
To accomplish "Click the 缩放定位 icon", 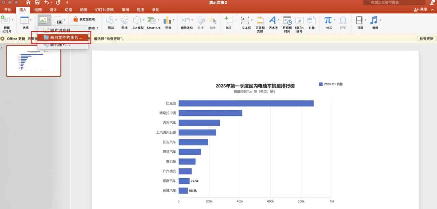I will point(185,20).
